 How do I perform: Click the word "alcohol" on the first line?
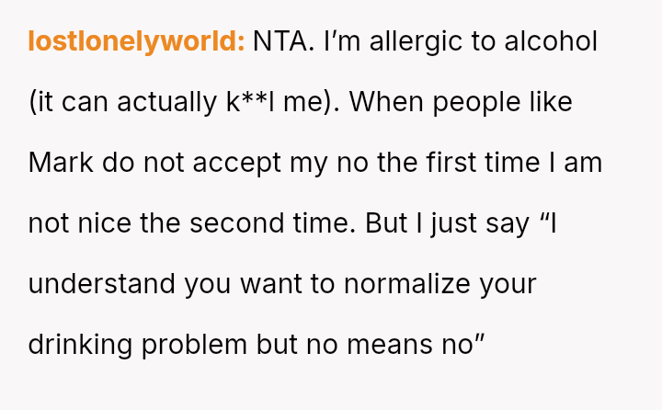[x=547, y=41]
